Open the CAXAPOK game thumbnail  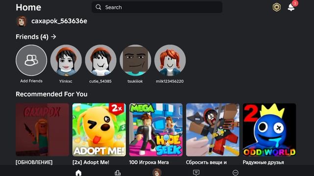(43, 130)
